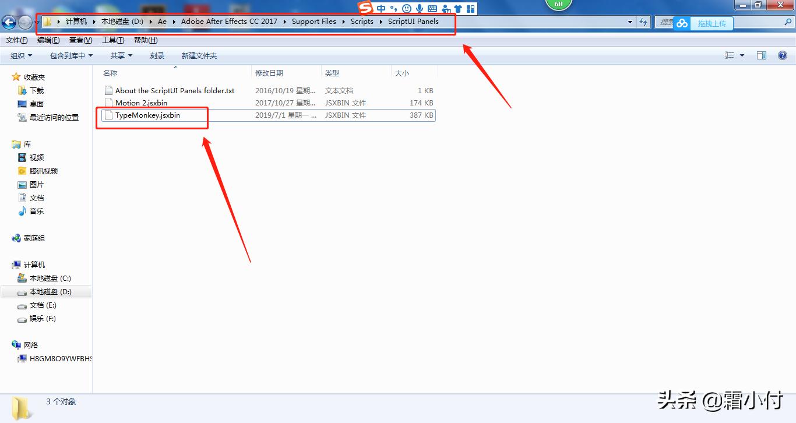Click the magnifier icon in the search box

pos(789,22)
